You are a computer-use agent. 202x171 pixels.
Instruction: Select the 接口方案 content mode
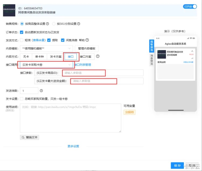pos(86,57)
